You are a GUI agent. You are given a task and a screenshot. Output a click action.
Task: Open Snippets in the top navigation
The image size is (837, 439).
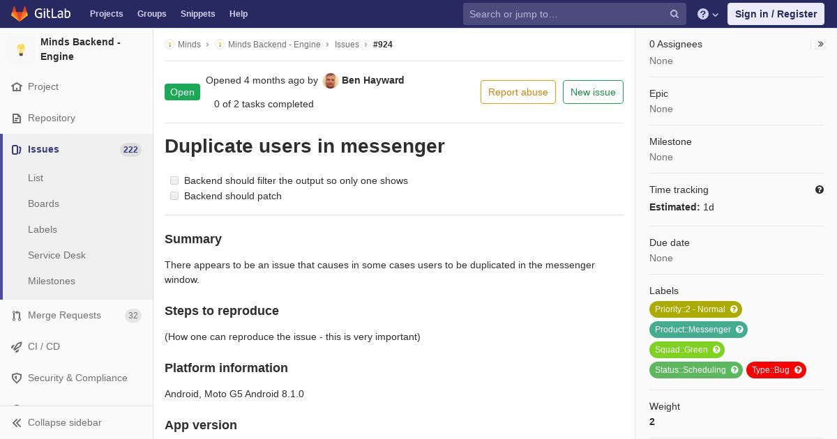point(197,14)
